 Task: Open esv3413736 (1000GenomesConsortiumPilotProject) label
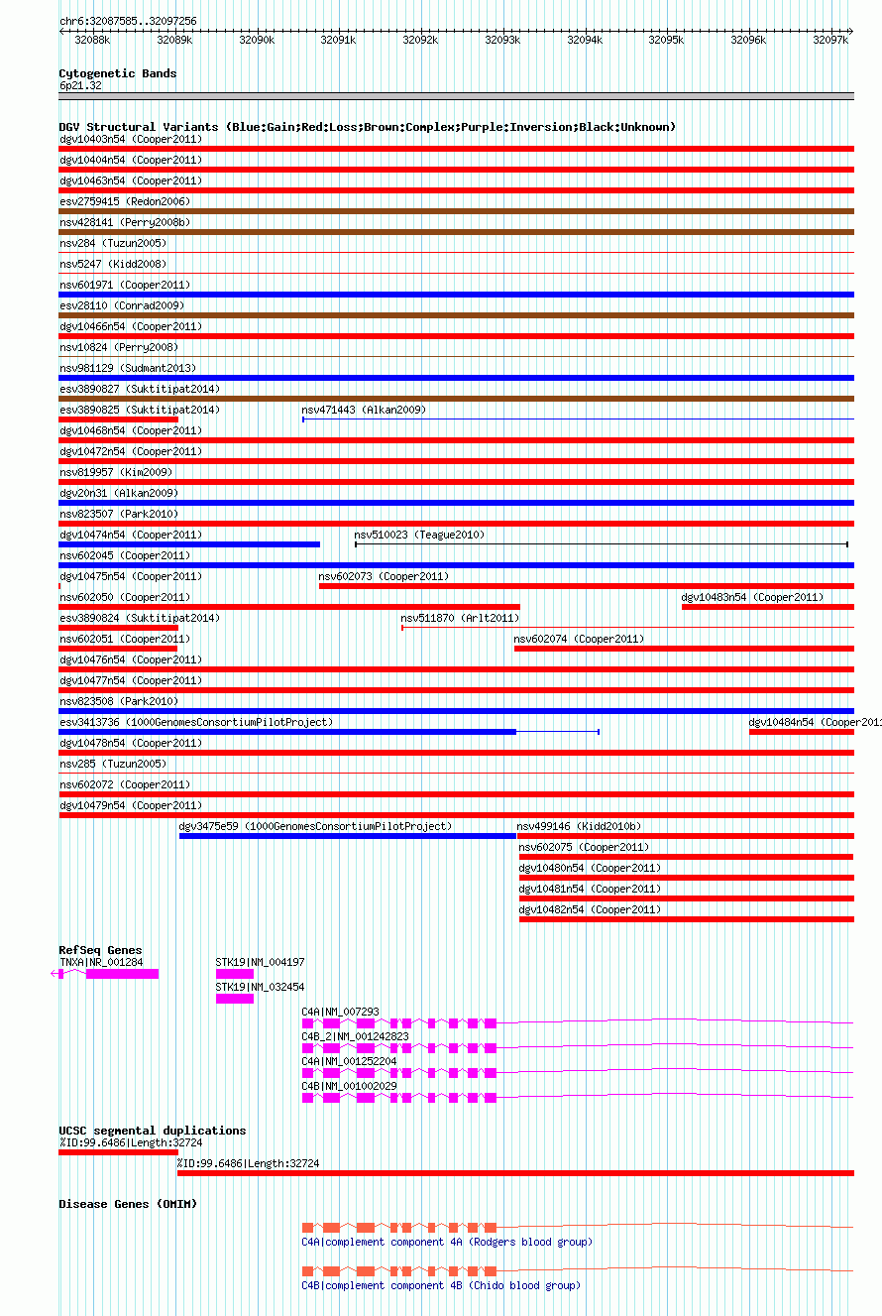pyautogui.click(x=196, y=722)
